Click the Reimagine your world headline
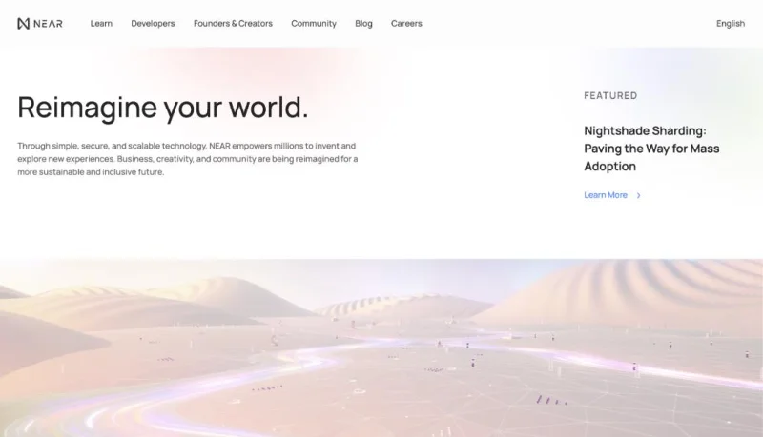The image size is (763, 437). (163, 108)
